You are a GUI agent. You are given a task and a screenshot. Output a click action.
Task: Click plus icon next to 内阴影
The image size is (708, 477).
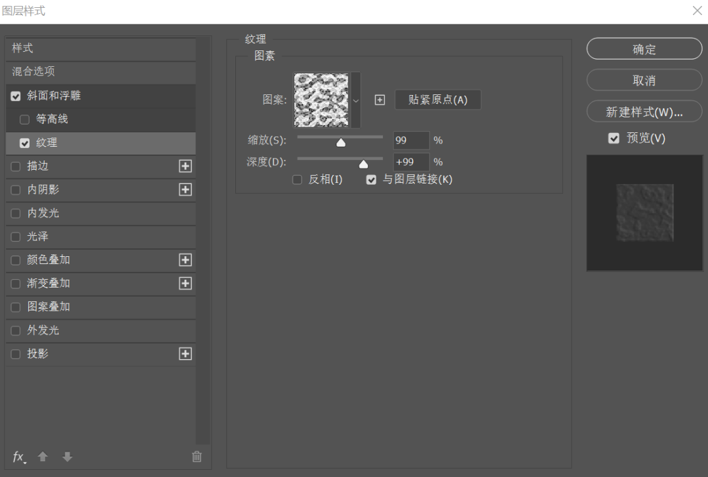pyautogui.click(x=186, y=190)
